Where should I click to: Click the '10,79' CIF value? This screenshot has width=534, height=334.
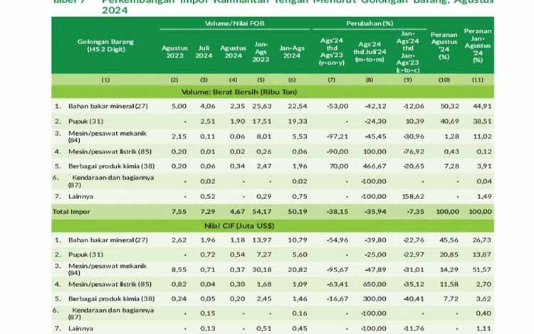click(x=298, y=240)
